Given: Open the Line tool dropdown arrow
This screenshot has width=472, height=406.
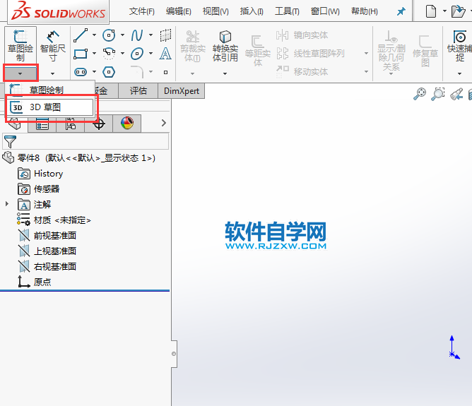Looking at the screenshot, I should 94,35.
